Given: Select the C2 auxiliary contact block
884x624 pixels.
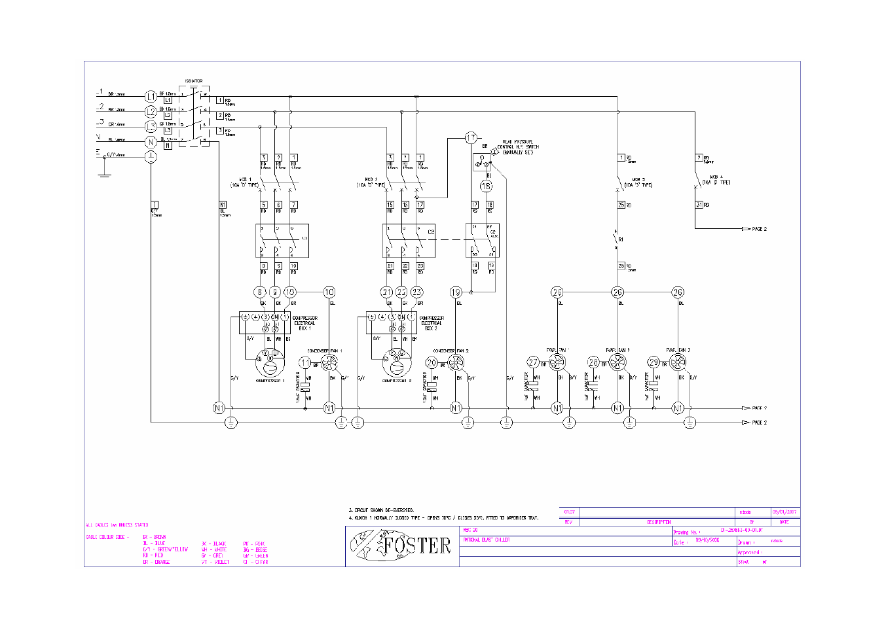Looking at the screenshot, I should (x=483, y=241).
